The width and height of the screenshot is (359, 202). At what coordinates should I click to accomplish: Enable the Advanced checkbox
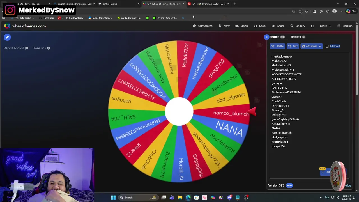point(327,46)
